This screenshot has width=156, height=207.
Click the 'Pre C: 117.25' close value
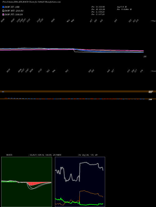point(98,14)
